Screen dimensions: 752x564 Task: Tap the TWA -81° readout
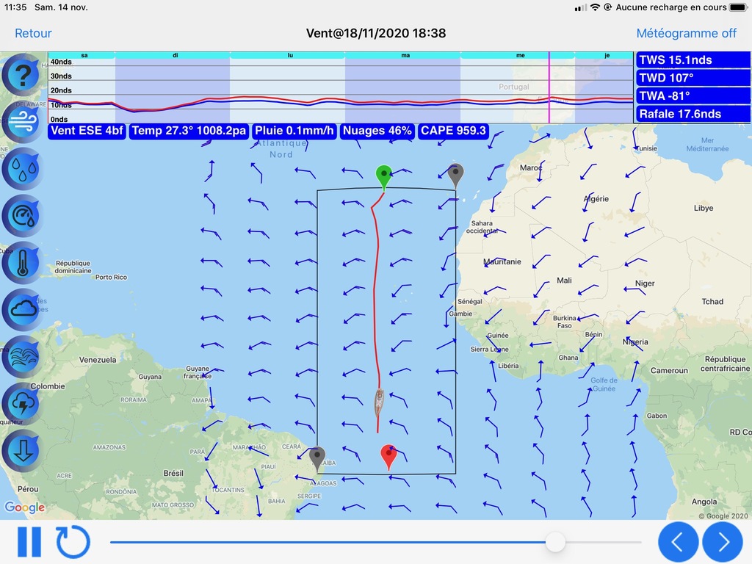(x=693, y=96)
